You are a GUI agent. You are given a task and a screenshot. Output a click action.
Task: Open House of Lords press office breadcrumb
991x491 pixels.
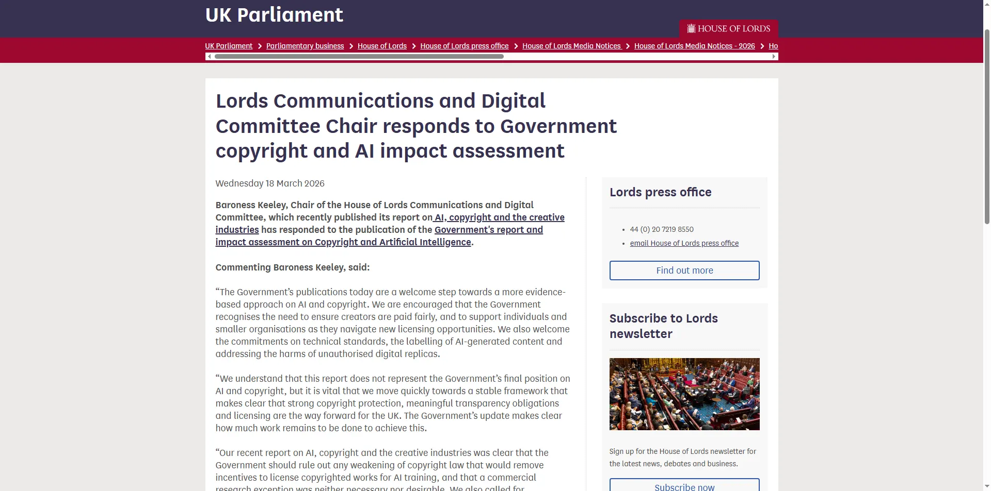(x=465, y=46)
